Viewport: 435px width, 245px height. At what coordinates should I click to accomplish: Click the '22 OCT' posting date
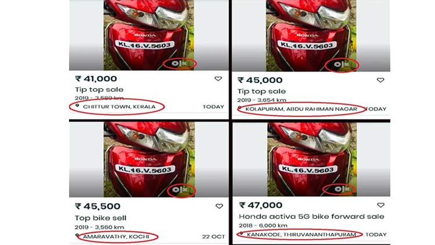[213, 237]
